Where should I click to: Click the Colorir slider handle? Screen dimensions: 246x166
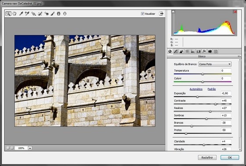tap(203, 81)
